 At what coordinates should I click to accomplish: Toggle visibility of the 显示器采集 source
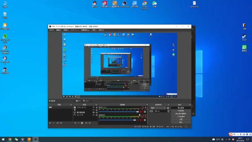pos(94,112)
